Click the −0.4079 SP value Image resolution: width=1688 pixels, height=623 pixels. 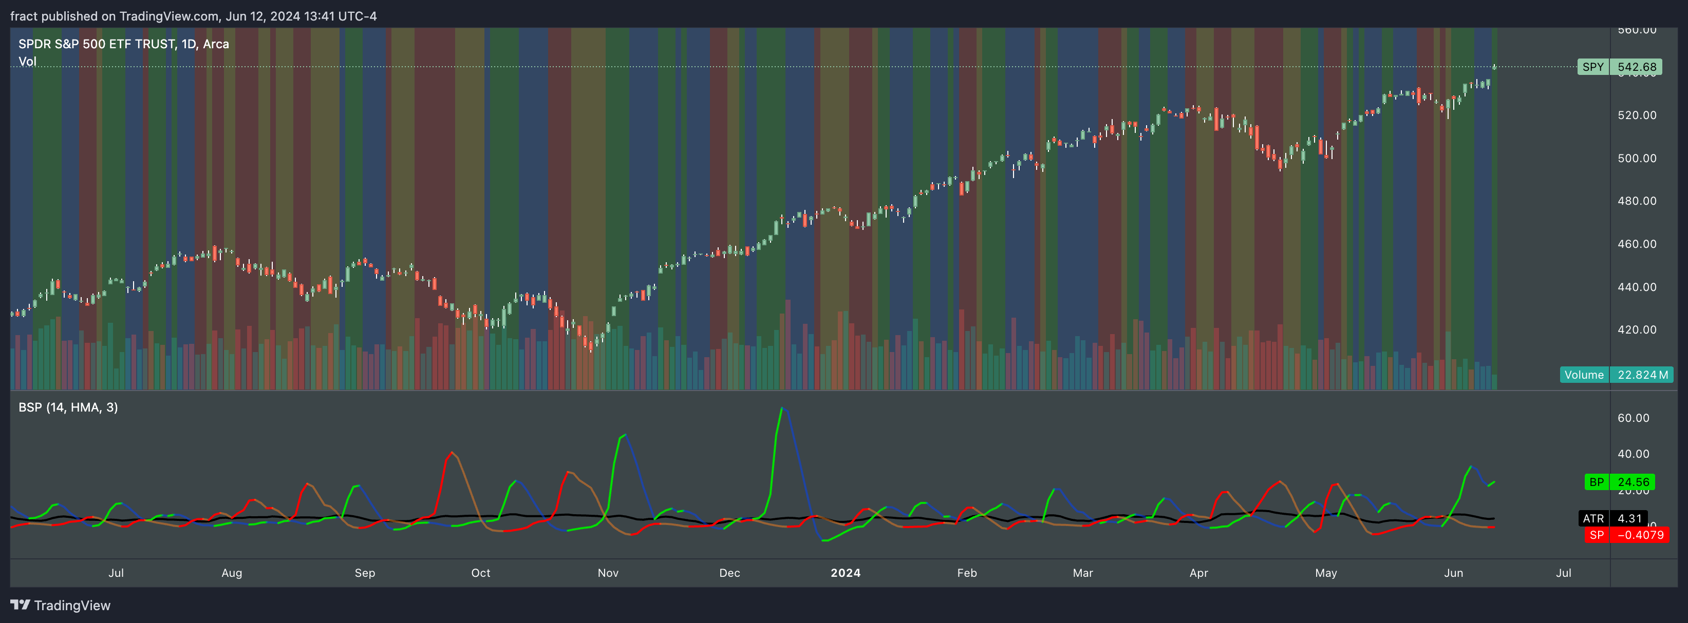(x=1640, y=535)
